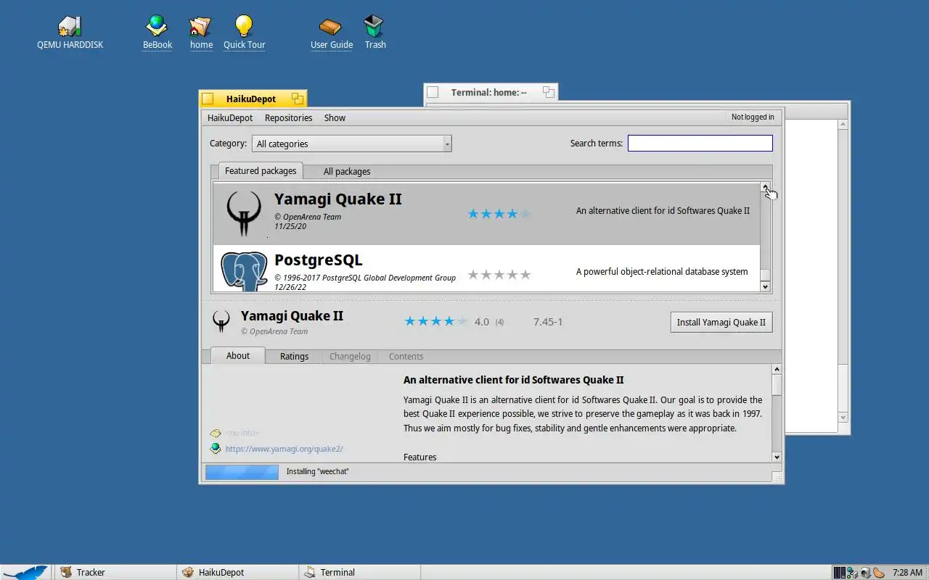Select the Yamagi Quake II title in featured list
This screenshot has height=580, width=929.
tap(337, 199)
